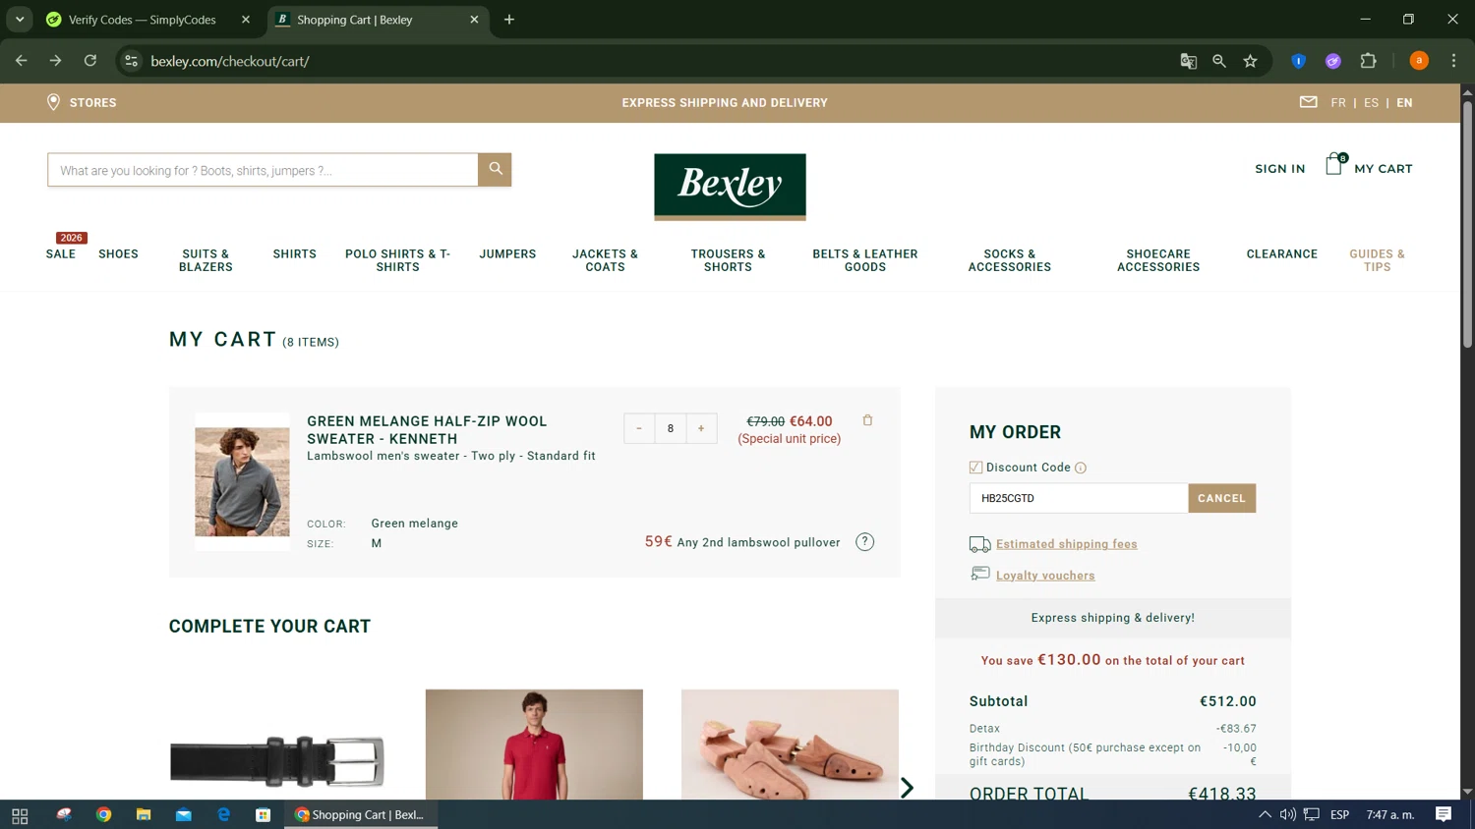Click the browser address bar URL
Image resolution: width=1475 pixels, height=829 pixels.
point(230,61)
